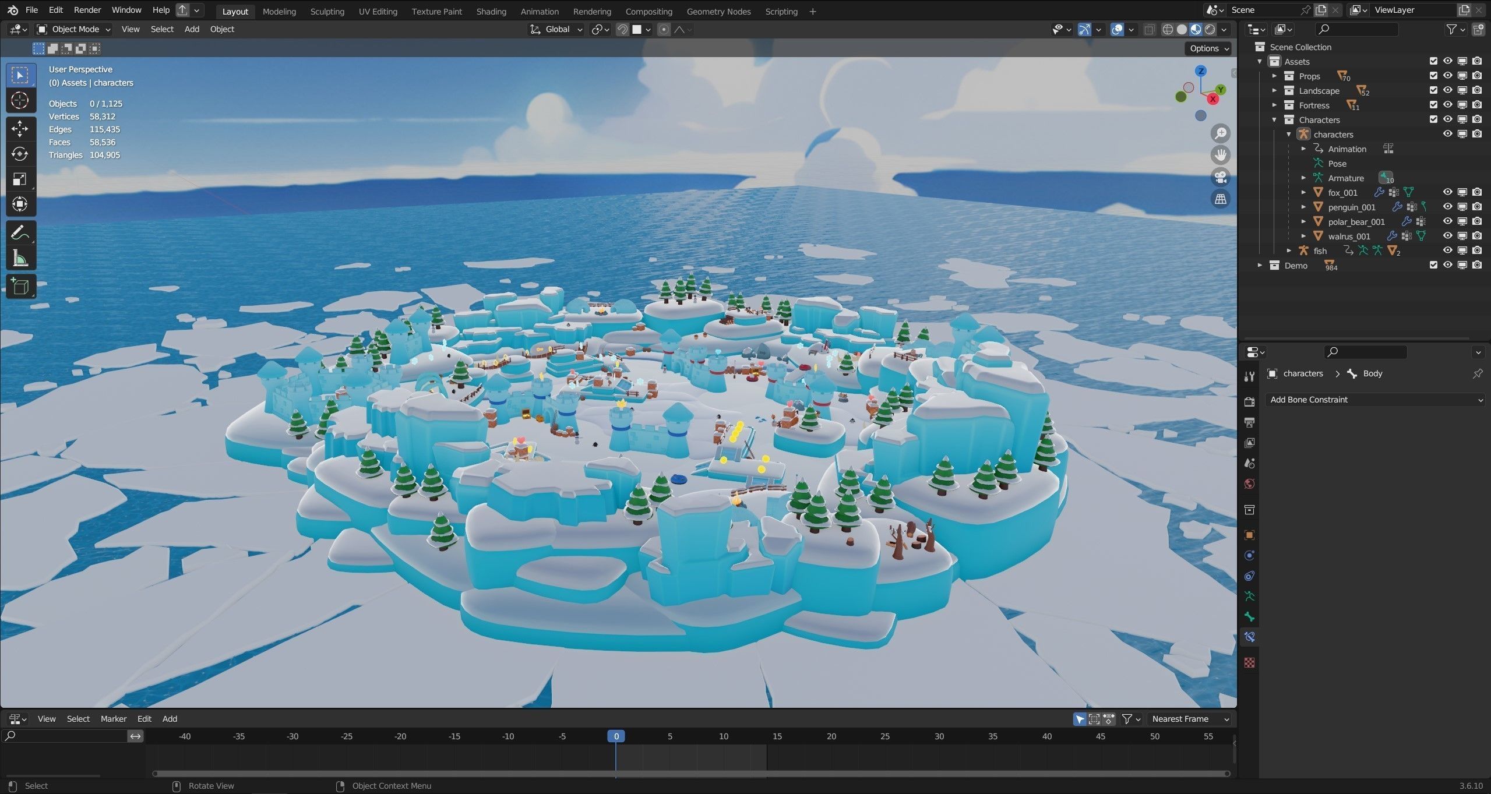The width and height of the screenshot is (1491, 794).
Task: Switch to the Modeling workspace tab
Action: pyautogui.click(x=279, y=11)
